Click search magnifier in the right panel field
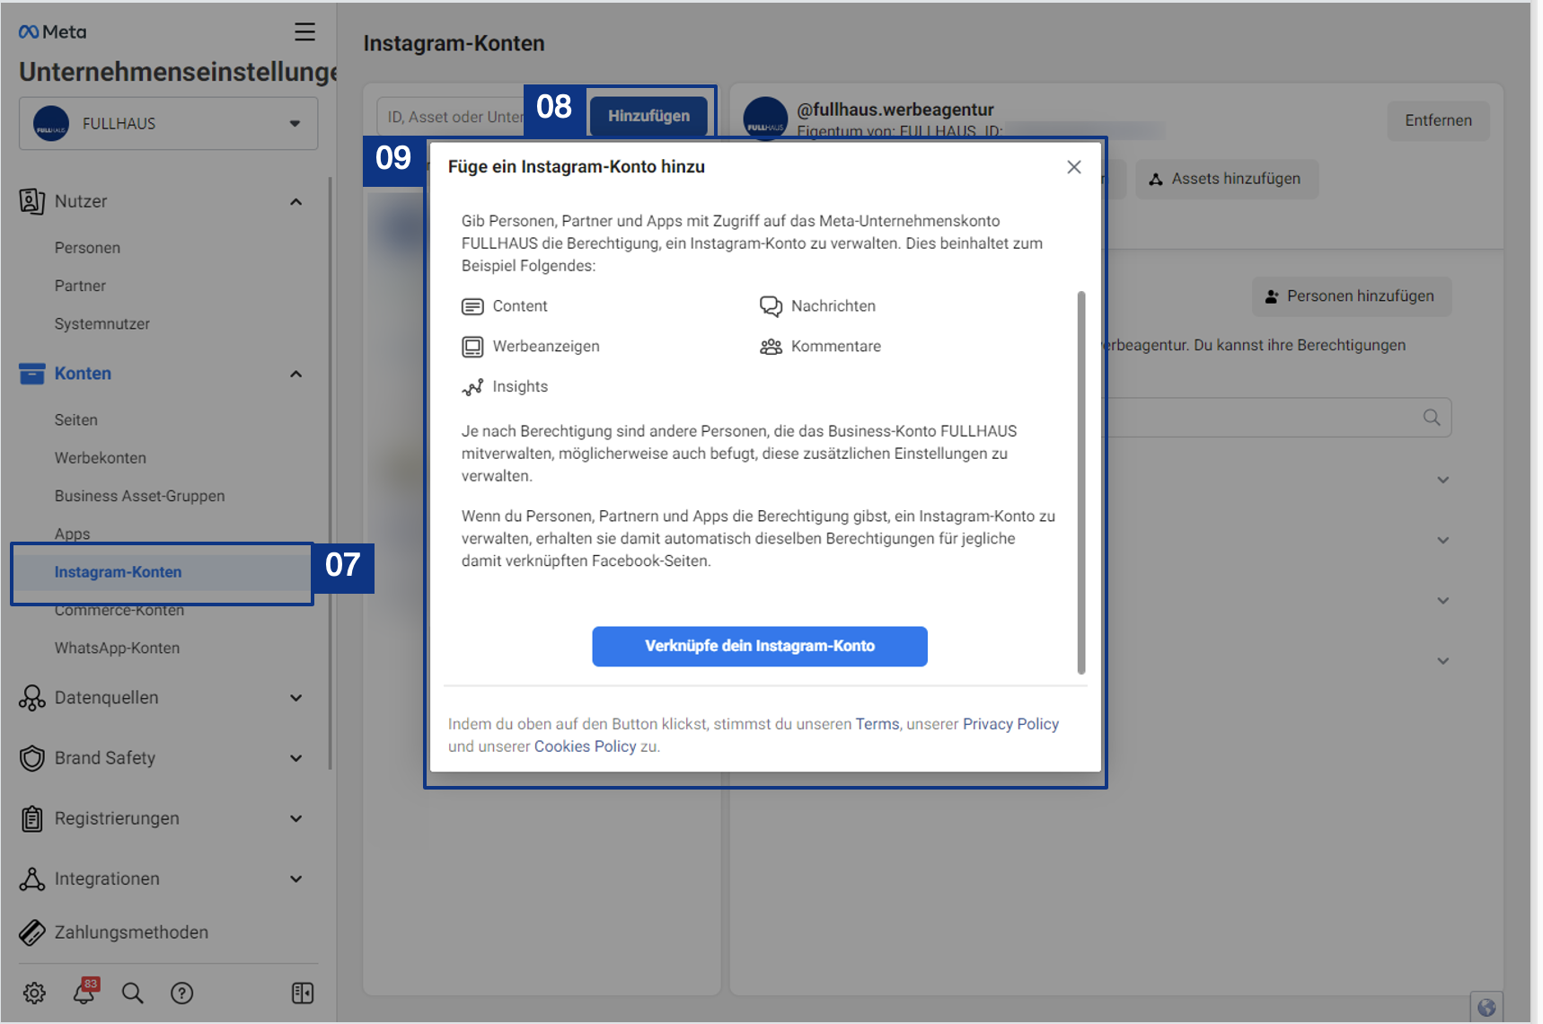 pyautogui.click(x=1432, y=418)
